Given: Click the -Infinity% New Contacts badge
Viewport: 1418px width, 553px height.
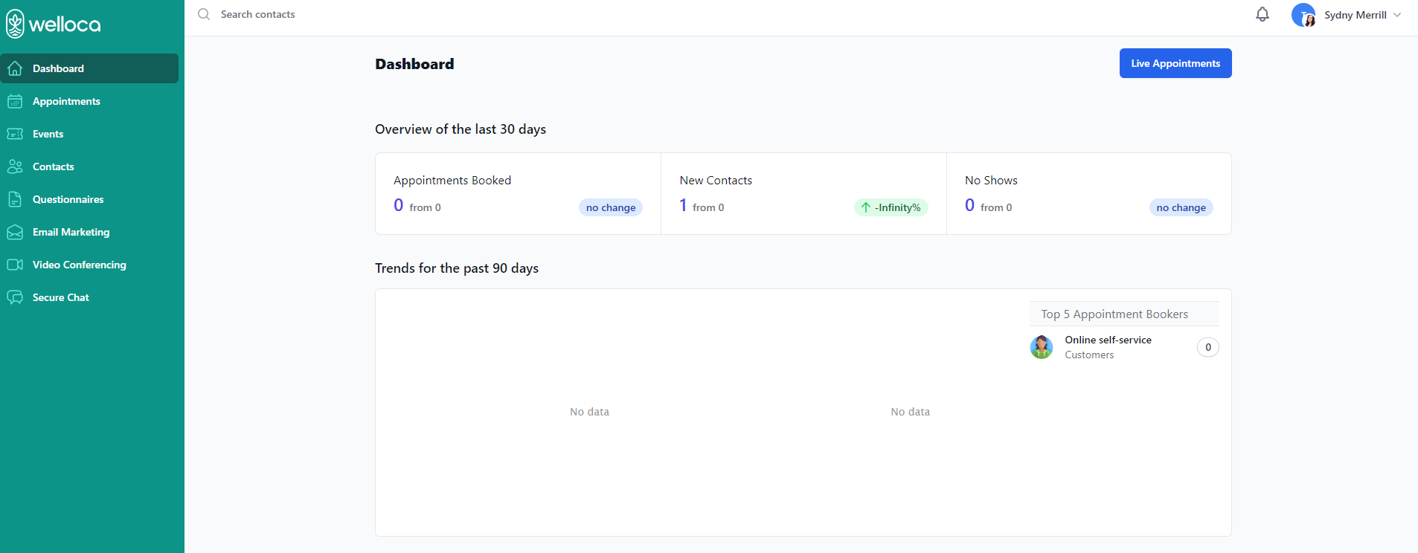Looking at the screenshot, I should (x=891, y=207).
